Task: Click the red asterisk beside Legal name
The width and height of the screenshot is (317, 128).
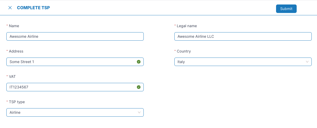Action: point(175,26)
